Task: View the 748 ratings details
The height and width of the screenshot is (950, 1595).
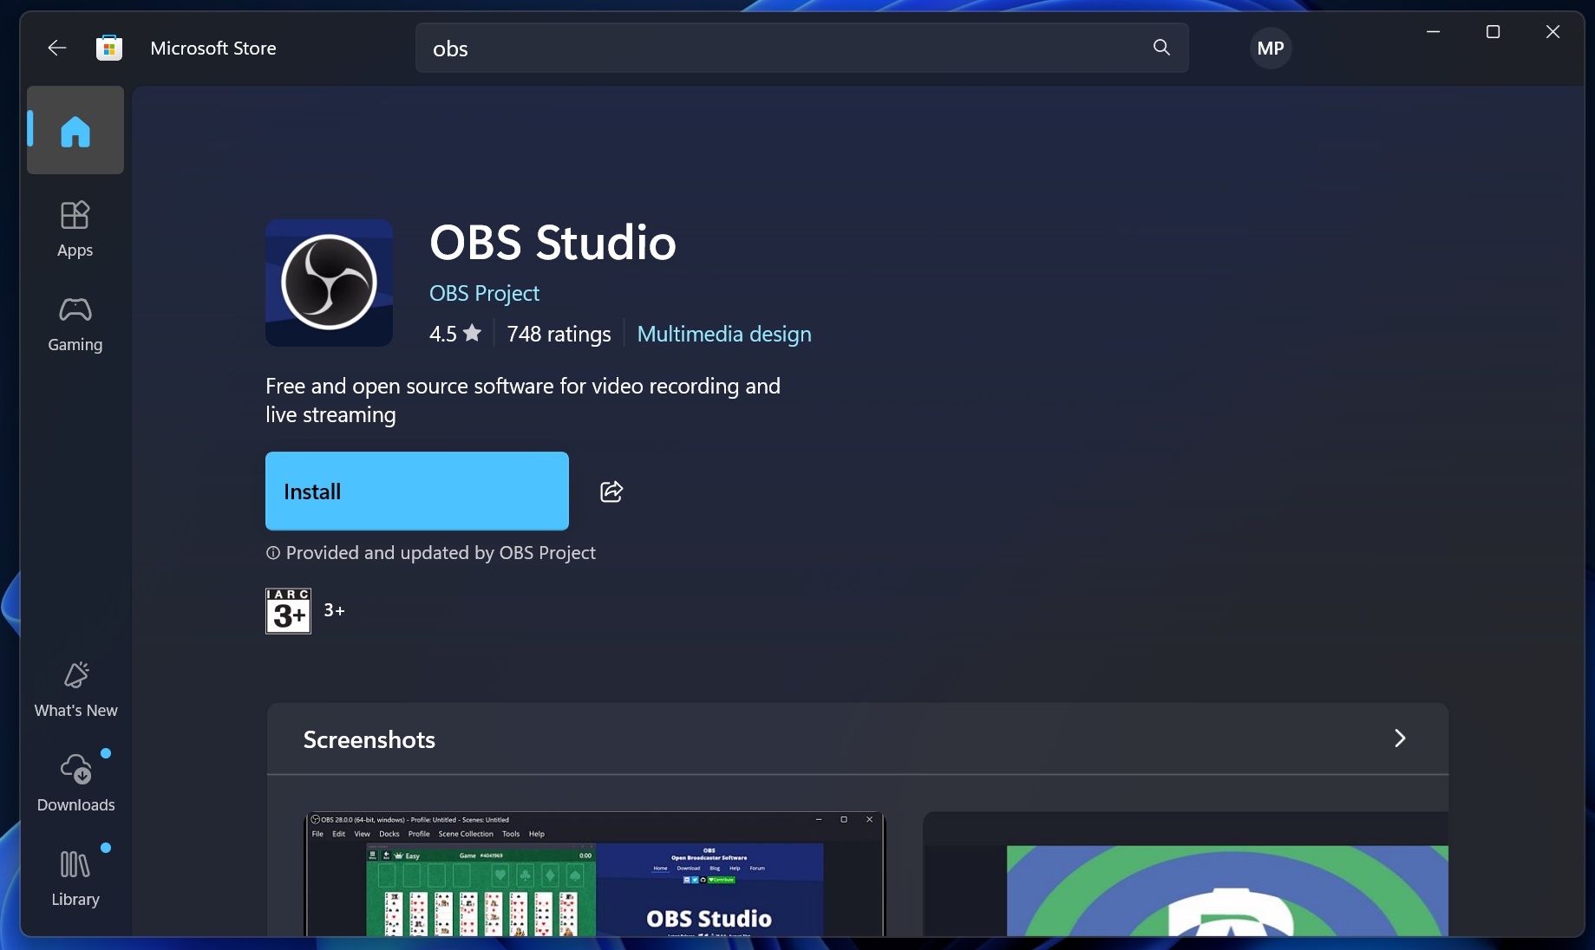Action: pos(559,334)
